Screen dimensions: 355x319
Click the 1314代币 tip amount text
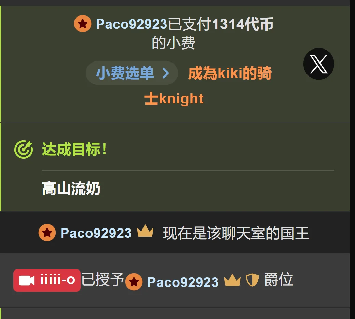pos(243,24)
